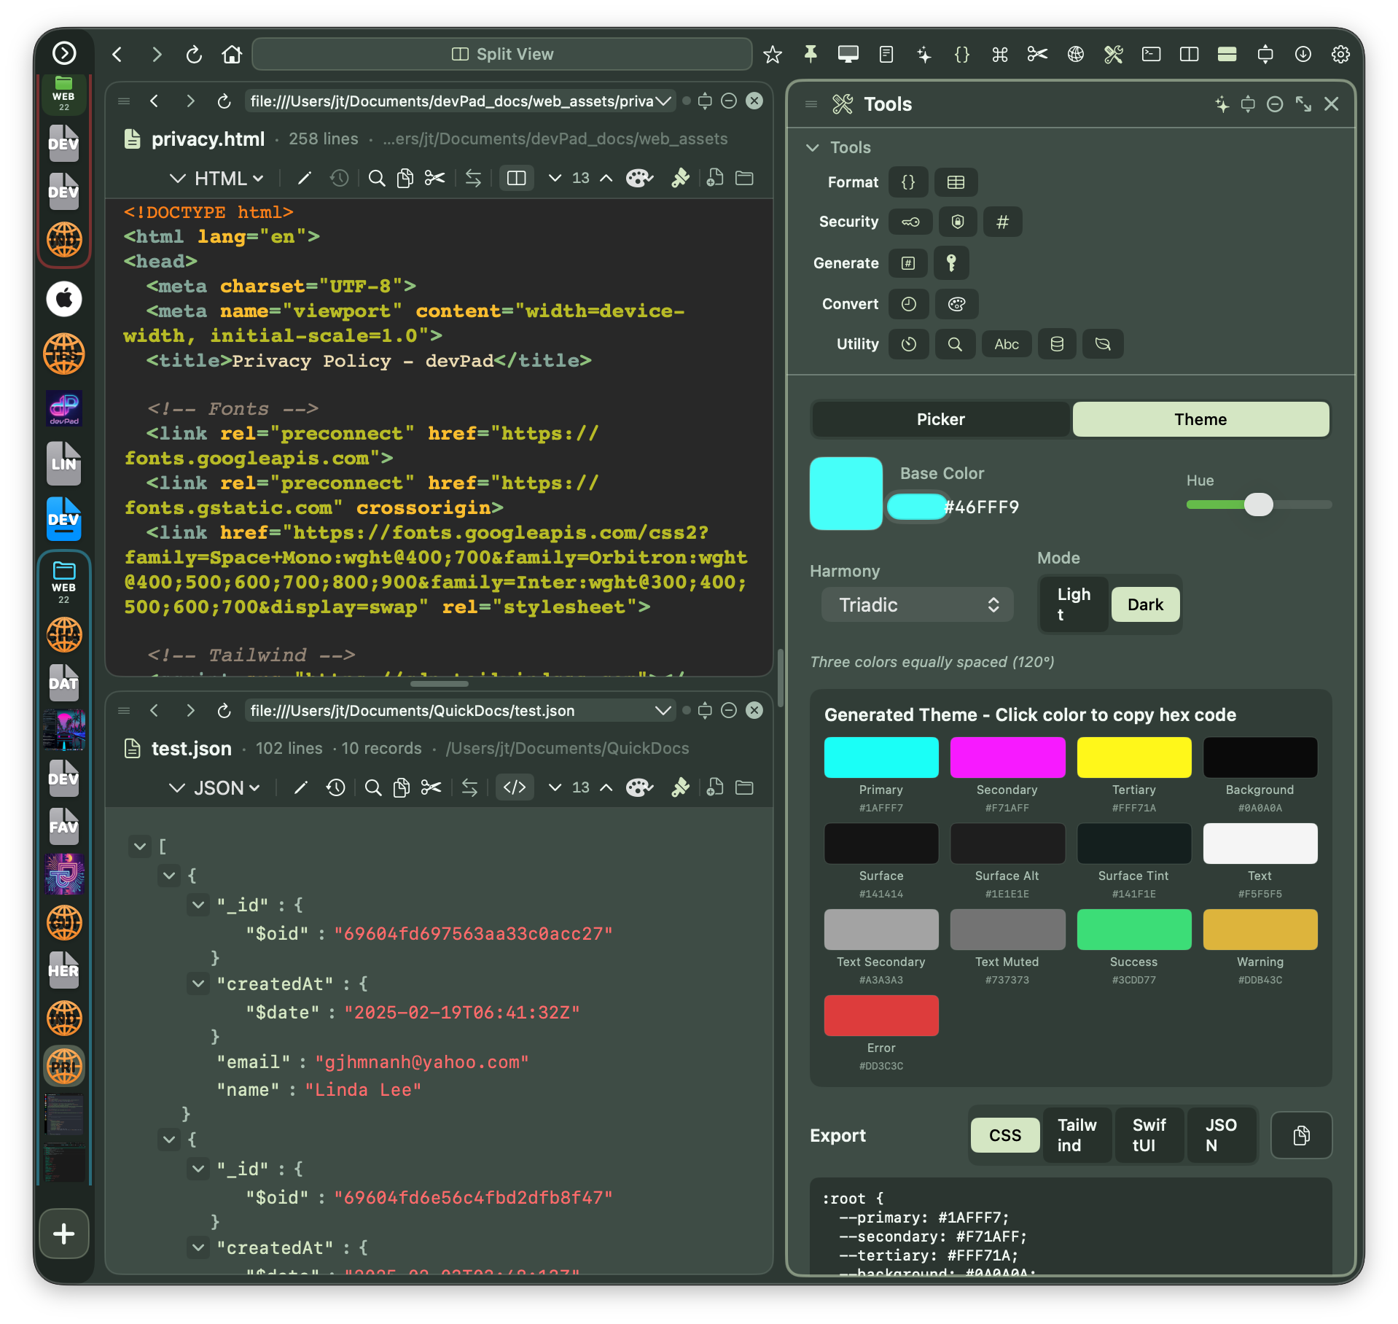1398x1324 pixels.
Task: Select the key icon in the Security row
Action: [x=910, y=222]
